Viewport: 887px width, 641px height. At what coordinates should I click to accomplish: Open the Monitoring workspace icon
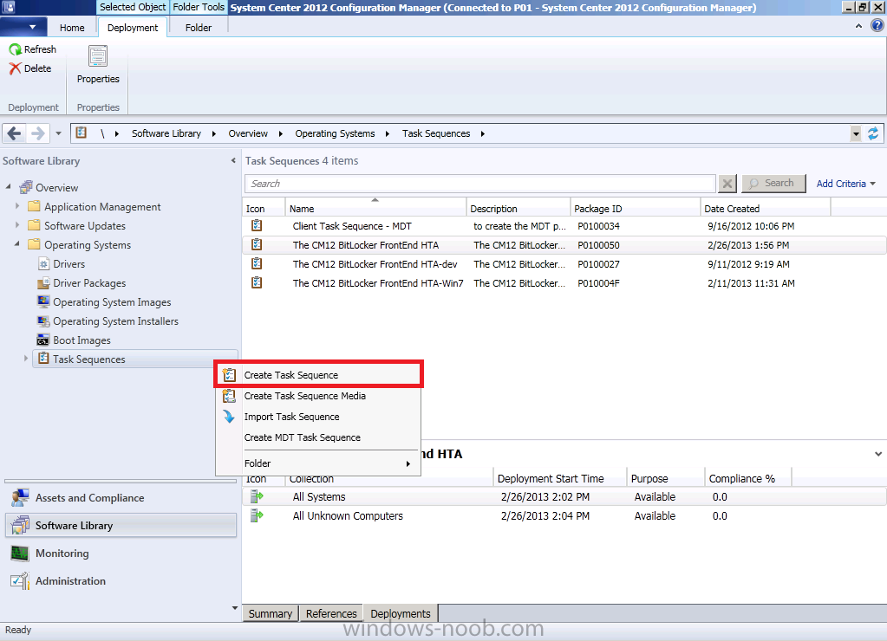pos(20,553)
